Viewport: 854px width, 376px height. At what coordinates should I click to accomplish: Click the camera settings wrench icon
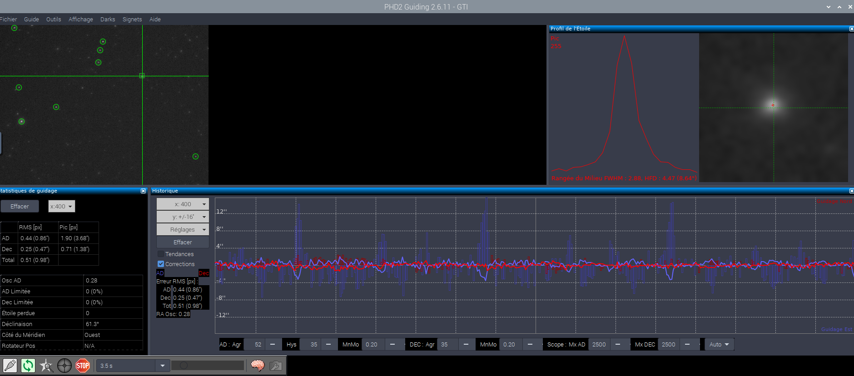click(x=276, y=366)
